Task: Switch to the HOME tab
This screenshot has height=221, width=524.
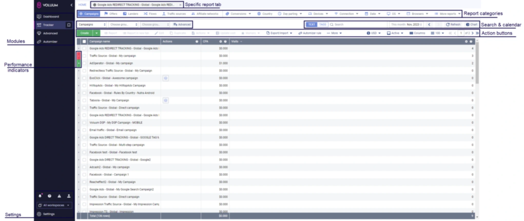Action: (x=82, y=5)
